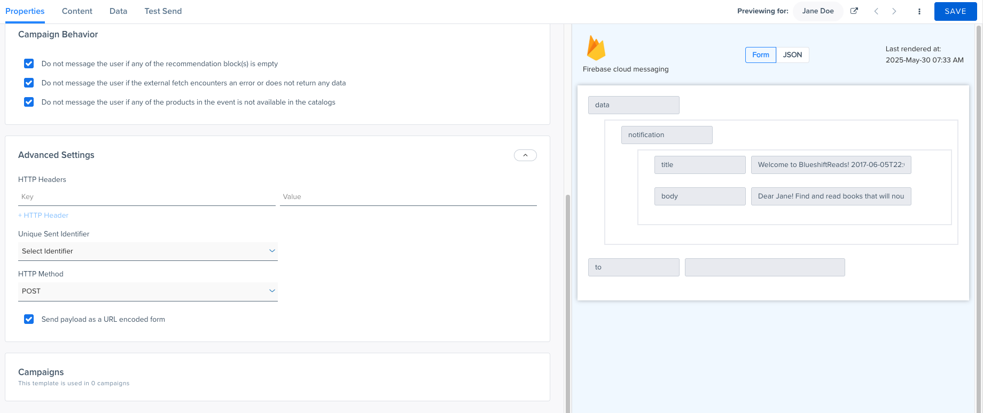Click the Jane Doe preview user chip
983x413 pixels.
818,11
